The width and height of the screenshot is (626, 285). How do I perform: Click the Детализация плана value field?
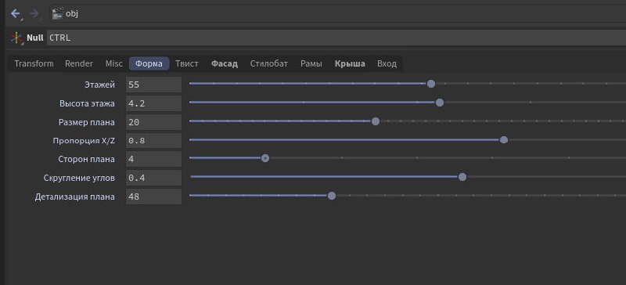point(153,197)
